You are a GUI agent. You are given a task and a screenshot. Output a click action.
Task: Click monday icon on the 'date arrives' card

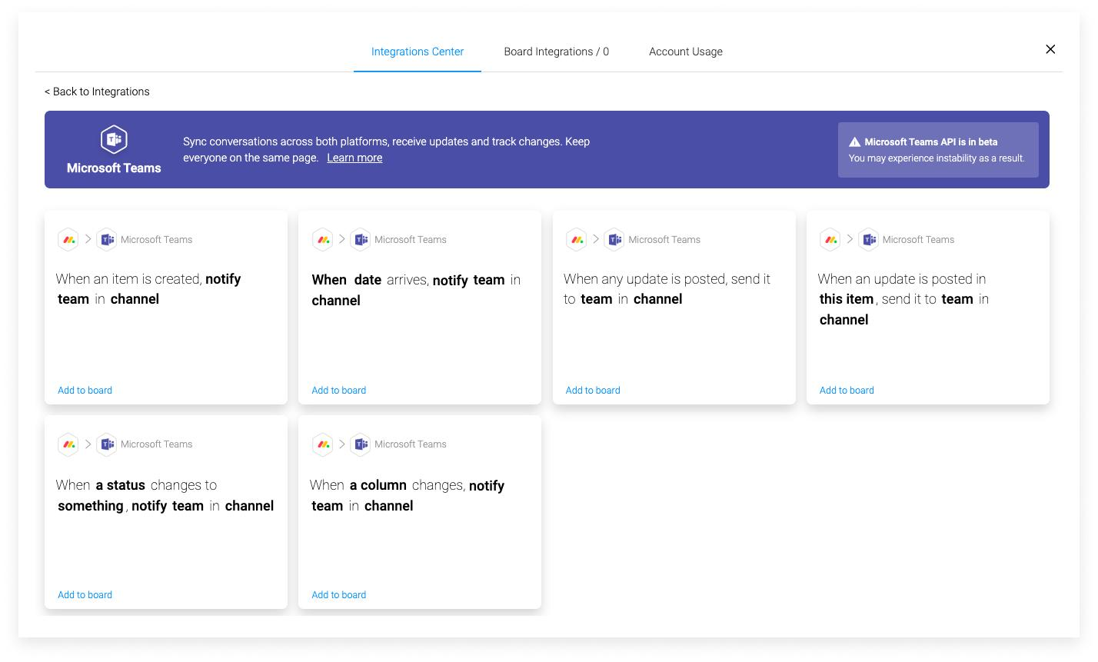322,240
